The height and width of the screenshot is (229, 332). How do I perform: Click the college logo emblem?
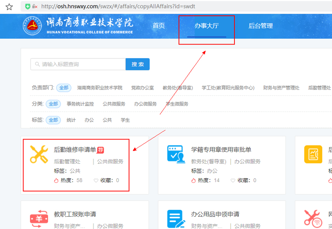tap(32, 26)
